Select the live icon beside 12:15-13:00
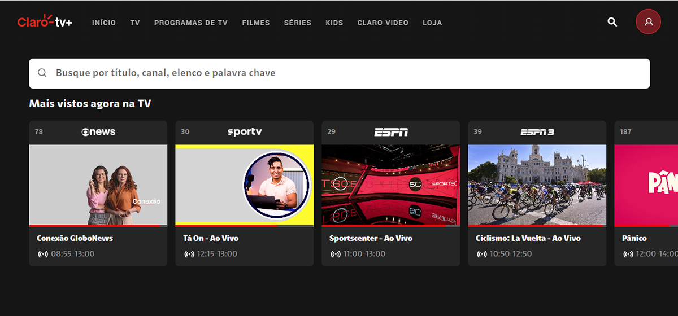 189,254
